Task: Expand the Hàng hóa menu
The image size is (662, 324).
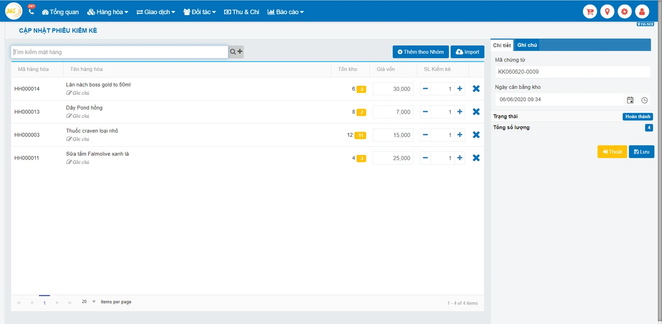Action: tap(108, 11)
